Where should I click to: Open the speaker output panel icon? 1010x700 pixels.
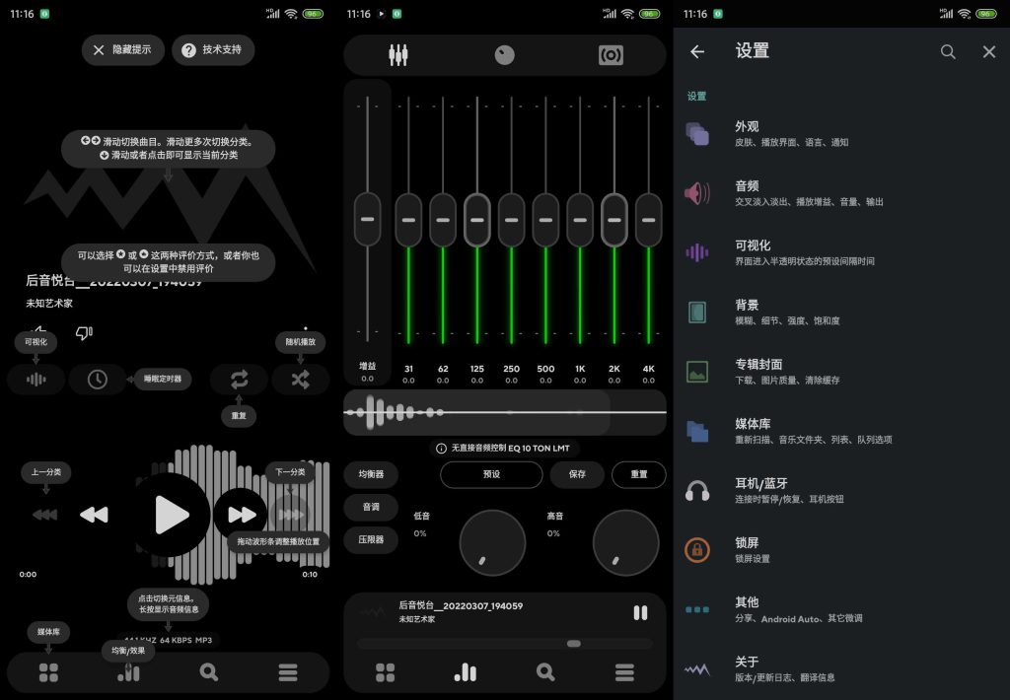point(611,55)
